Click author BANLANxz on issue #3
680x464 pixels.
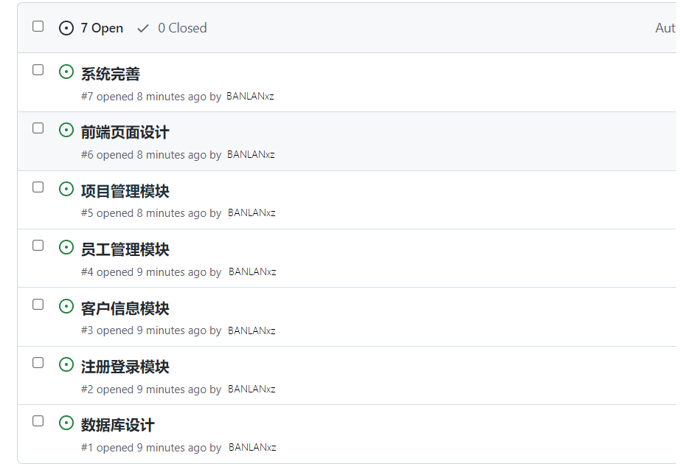(x=252, y=331)
